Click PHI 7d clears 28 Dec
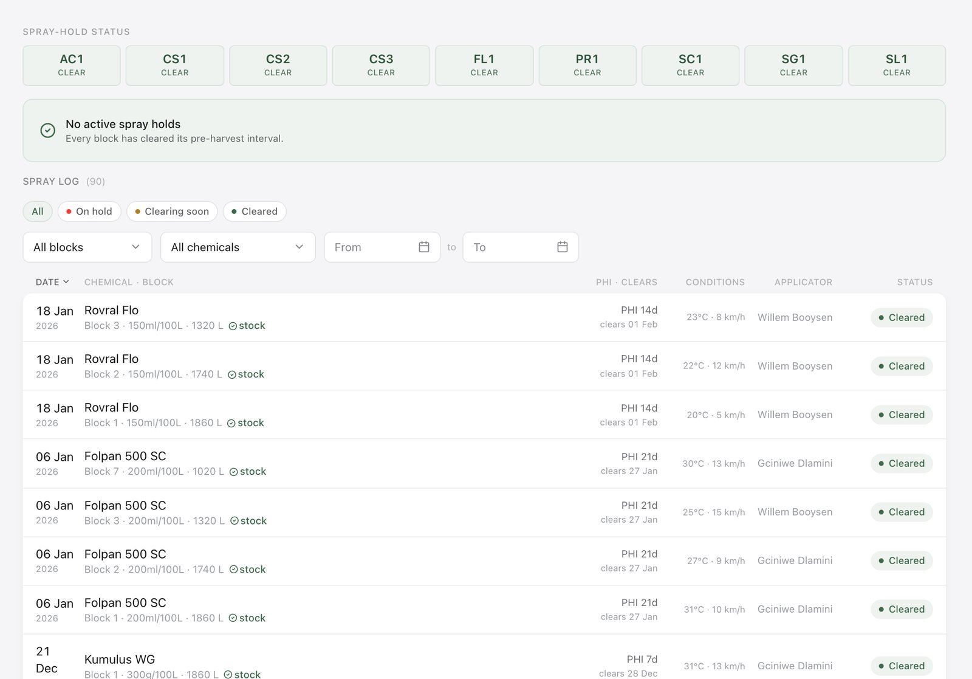 click(x=628, y=666)
